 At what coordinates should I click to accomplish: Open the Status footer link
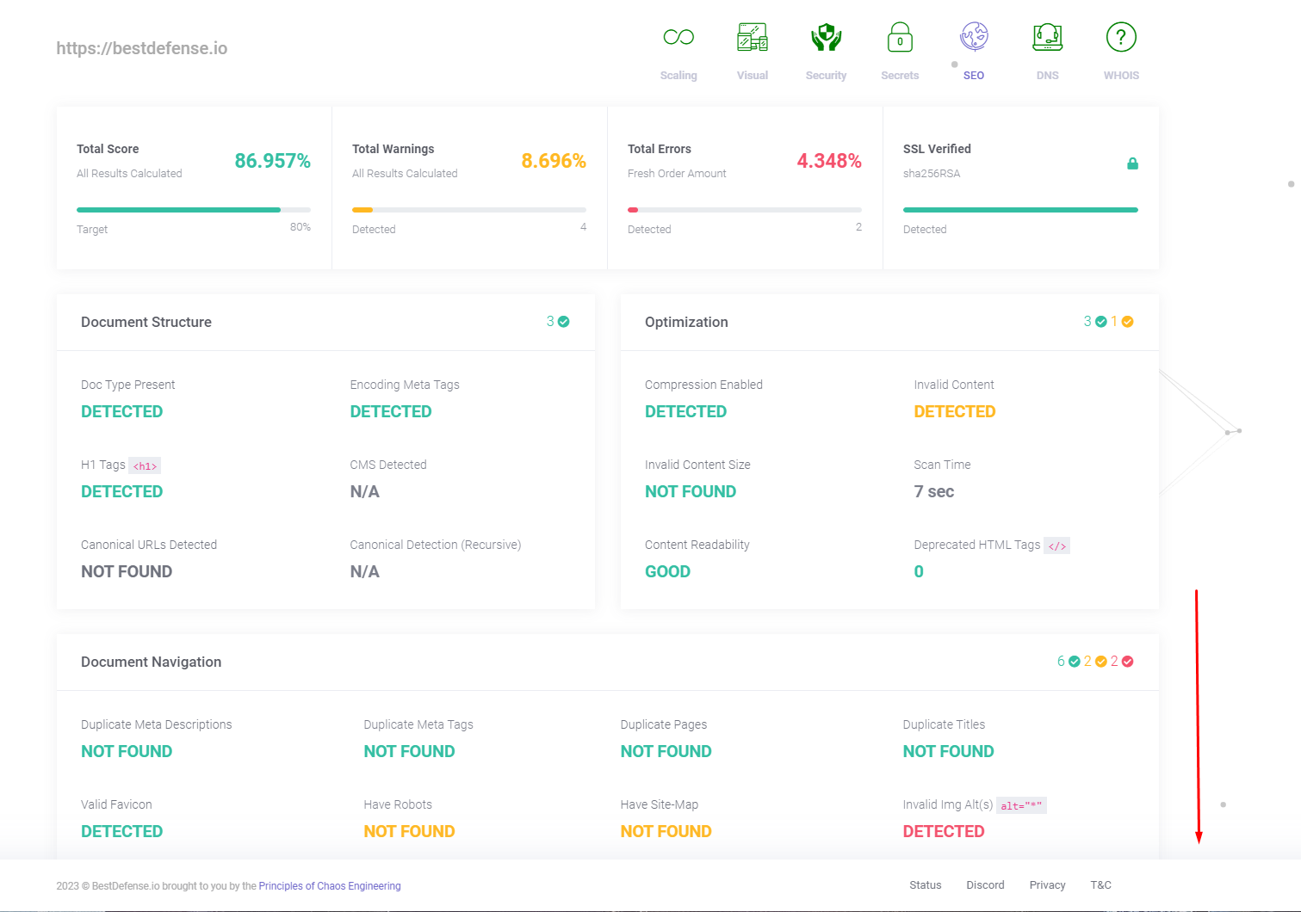[925, 885]
